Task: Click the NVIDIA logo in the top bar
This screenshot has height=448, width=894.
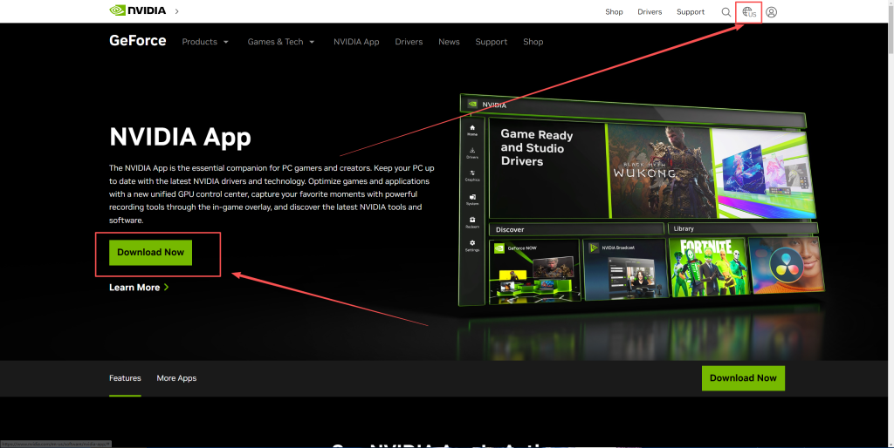Action: click(x=139, y=11)
